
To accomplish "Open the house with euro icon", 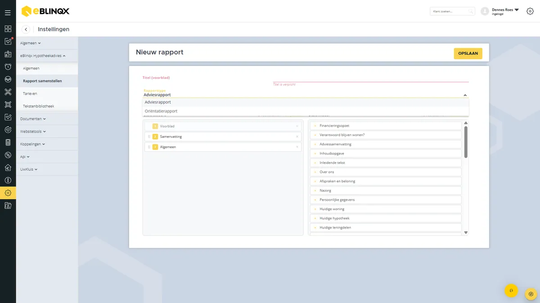I will [x=8, y=168].
